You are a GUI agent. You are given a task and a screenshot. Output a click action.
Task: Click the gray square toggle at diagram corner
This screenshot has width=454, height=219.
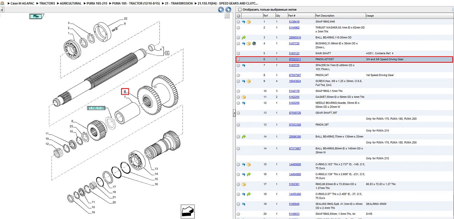tap(227, 16)
